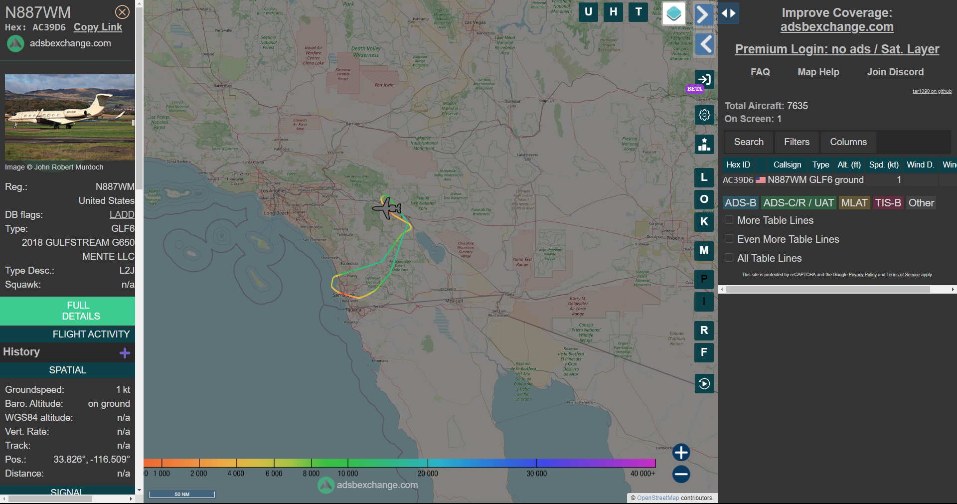The height and width of the screenshot is (504, 957).
Task: Open the Filters tab
Action: click(x=797, y=142)
